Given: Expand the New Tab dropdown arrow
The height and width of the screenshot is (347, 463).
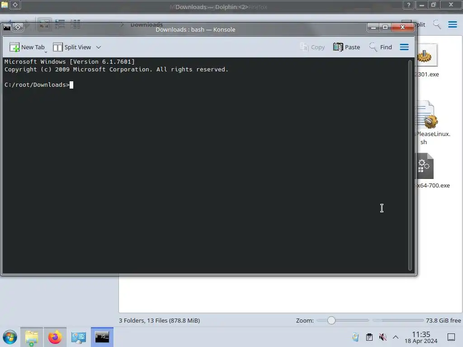Looking at the screenshot, I should pyautogui.click(x=46, y=52).
